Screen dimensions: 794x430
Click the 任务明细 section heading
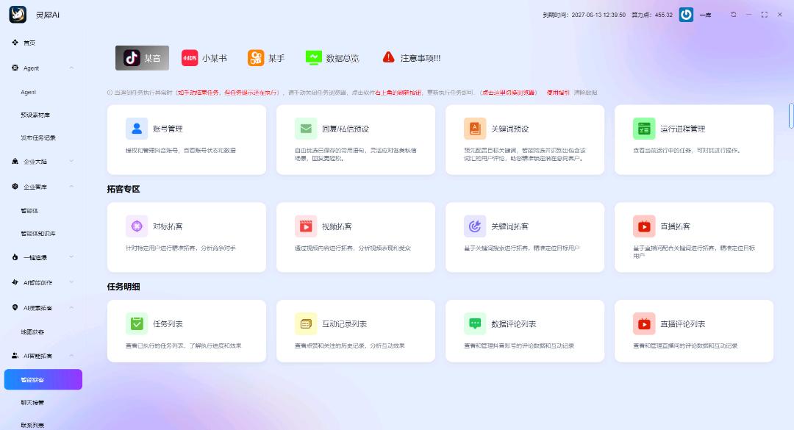[x=124, y=287]
